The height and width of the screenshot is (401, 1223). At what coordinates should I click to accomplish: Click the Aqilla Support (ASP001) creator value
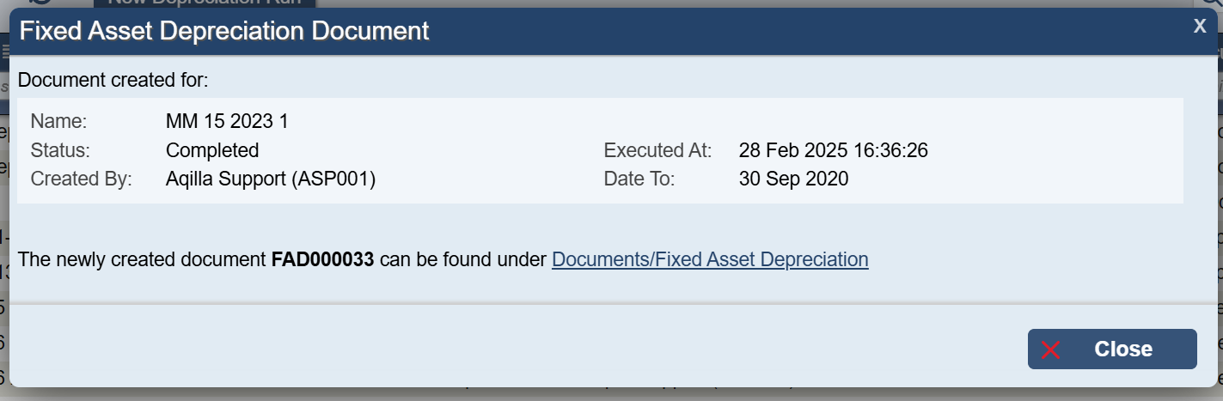click(x=271, y=179)
